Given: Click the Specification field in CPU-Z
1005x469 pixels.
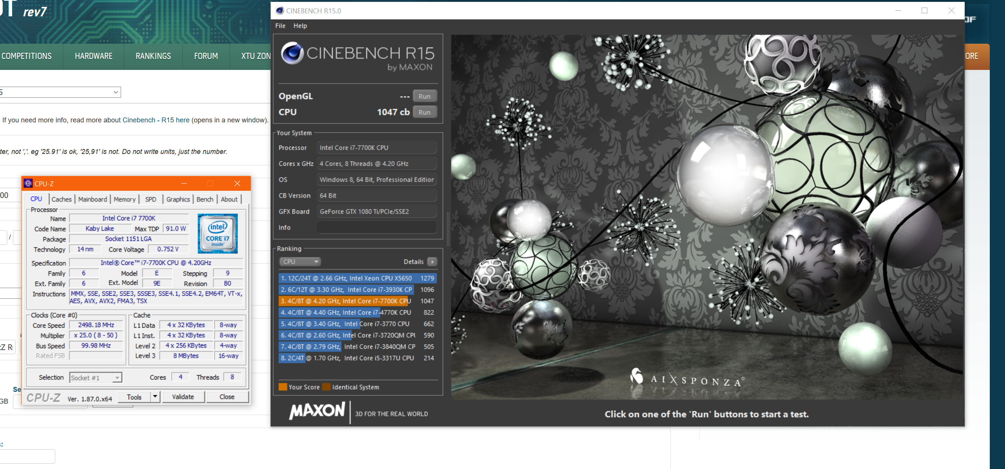Looking at the screenshot, I should click(156, 263).
